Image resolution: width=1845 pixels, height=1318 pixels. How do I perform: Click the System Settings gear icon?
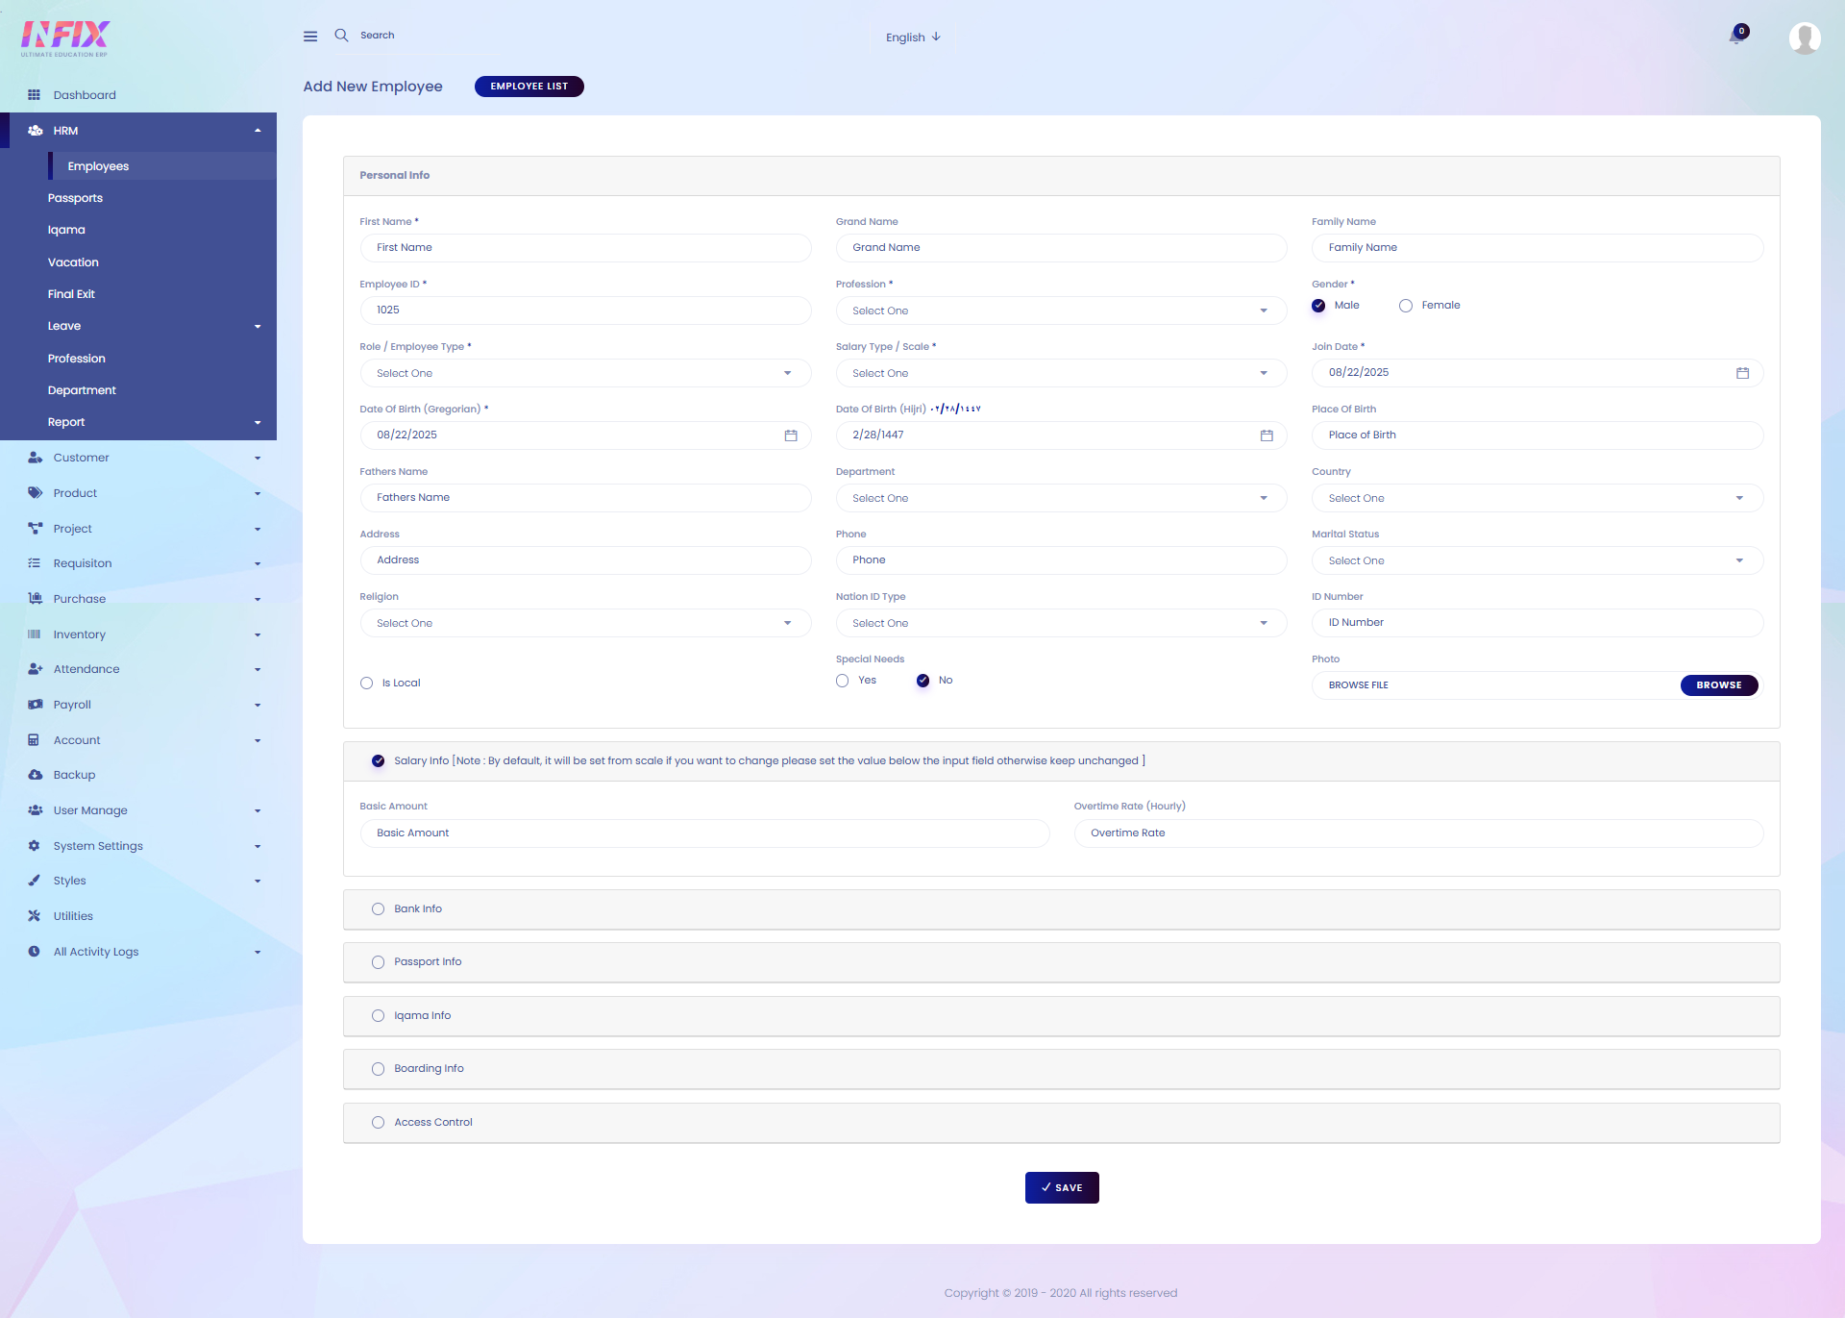(35, 846)
